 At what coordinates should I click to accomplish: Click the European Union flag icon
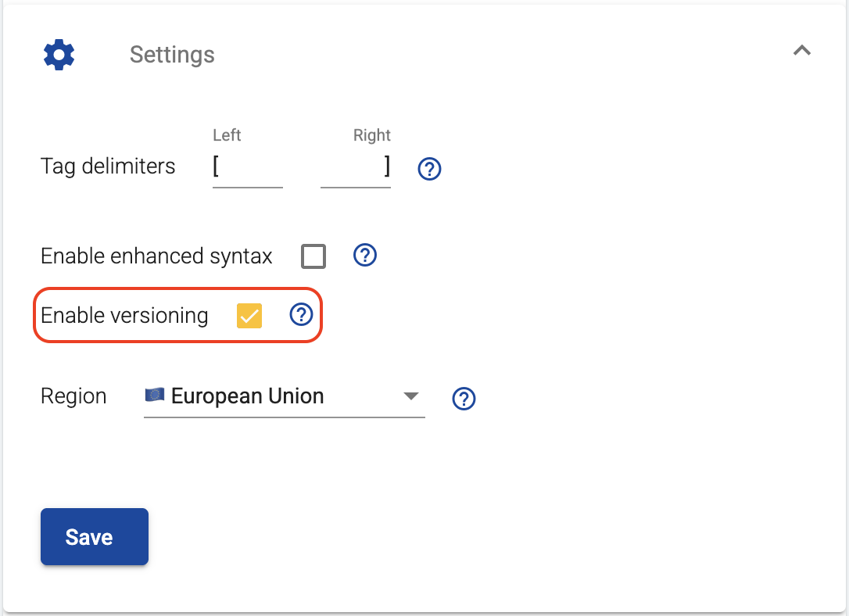(153, 395)
